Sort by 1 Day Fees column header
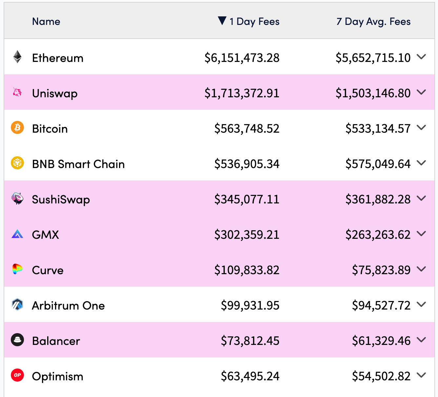This screenshot has width=438, height=397. pyautogui.click(x=254, y=22)
